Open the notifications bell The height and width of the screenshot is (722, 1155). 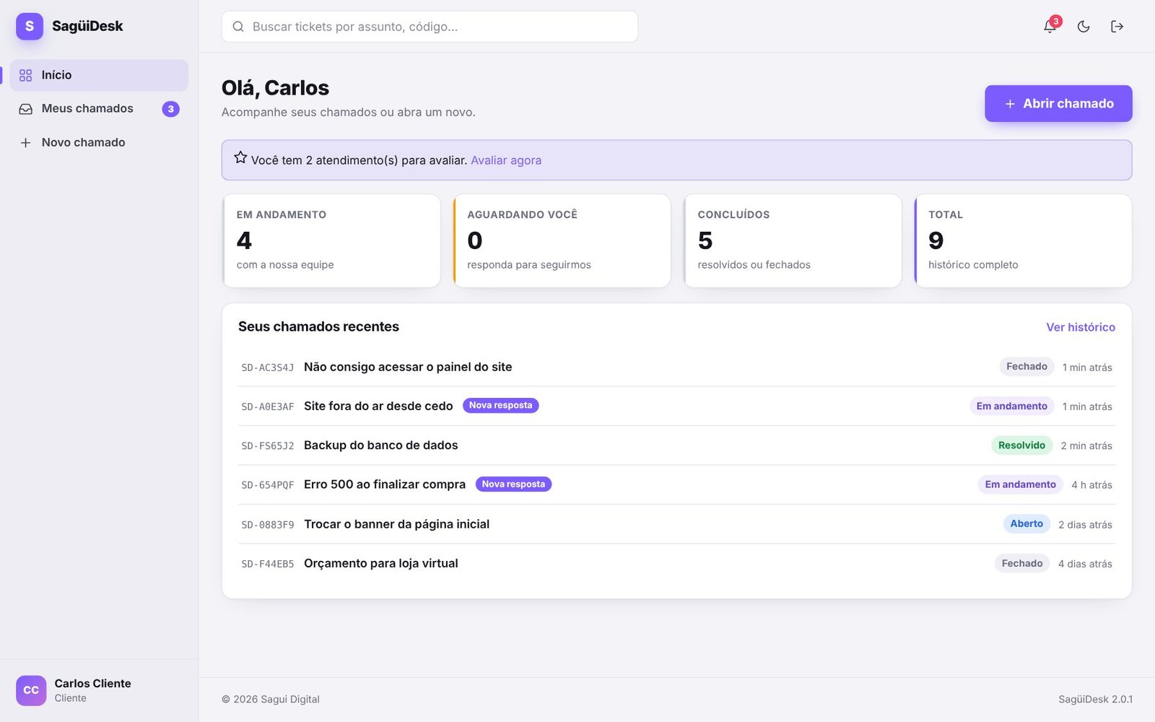pyautogui.click(x=1050, y=27)
